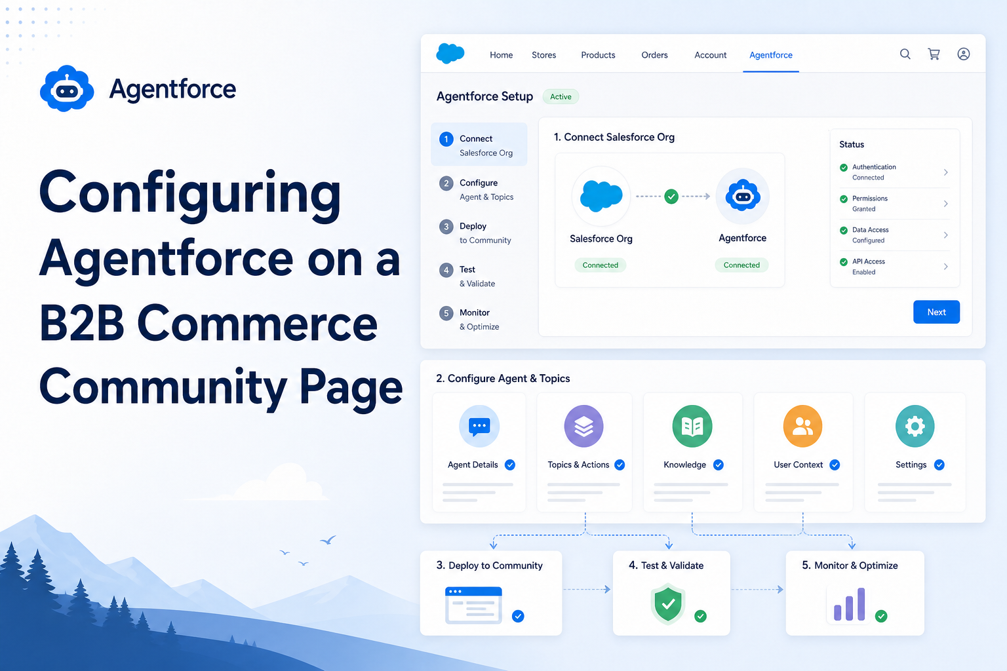Click the blue Next button

click(x=937, y=312)
